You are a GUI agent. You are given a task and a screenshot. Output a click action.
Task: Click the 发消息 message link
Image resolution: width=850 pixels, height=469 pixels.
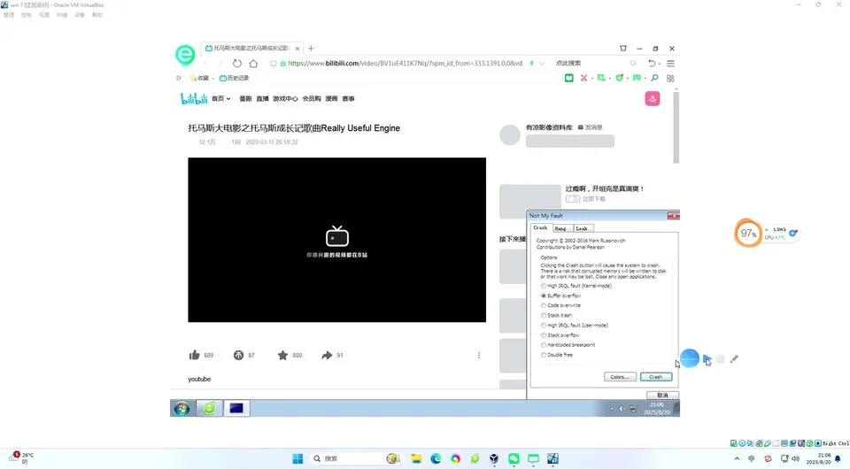pyautogui.click(x=590, y=127)
